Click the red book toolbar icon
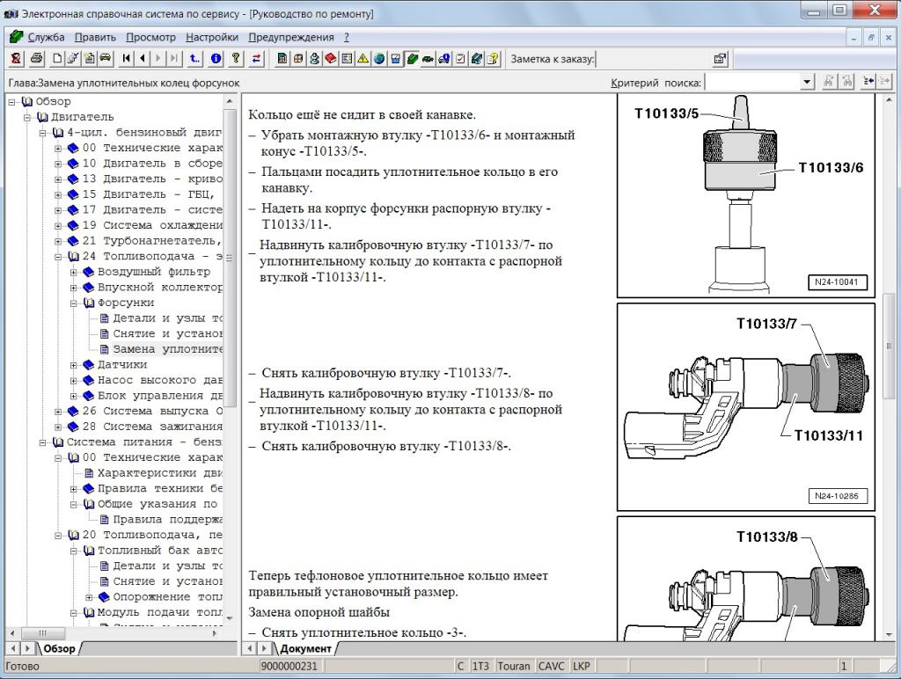901x679 pixels. [331, 59]
